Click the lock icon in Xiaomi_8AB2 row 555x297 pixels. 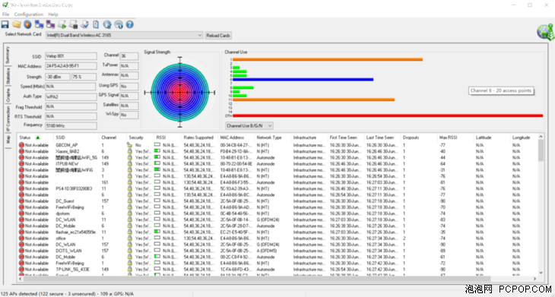coord(129,151)
